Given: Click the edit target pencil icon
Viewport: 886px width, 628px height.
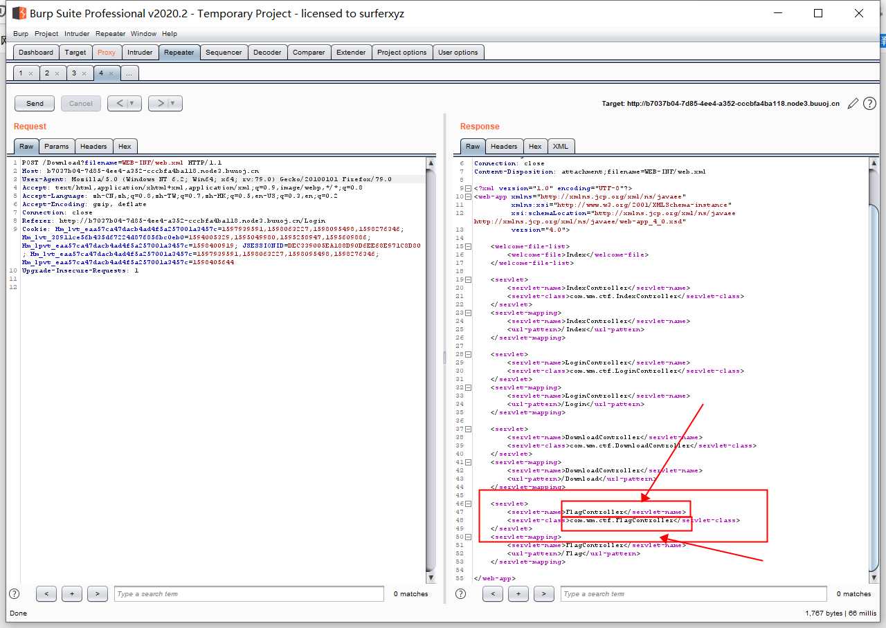Looking at the screenshot, I should [853, 103].
